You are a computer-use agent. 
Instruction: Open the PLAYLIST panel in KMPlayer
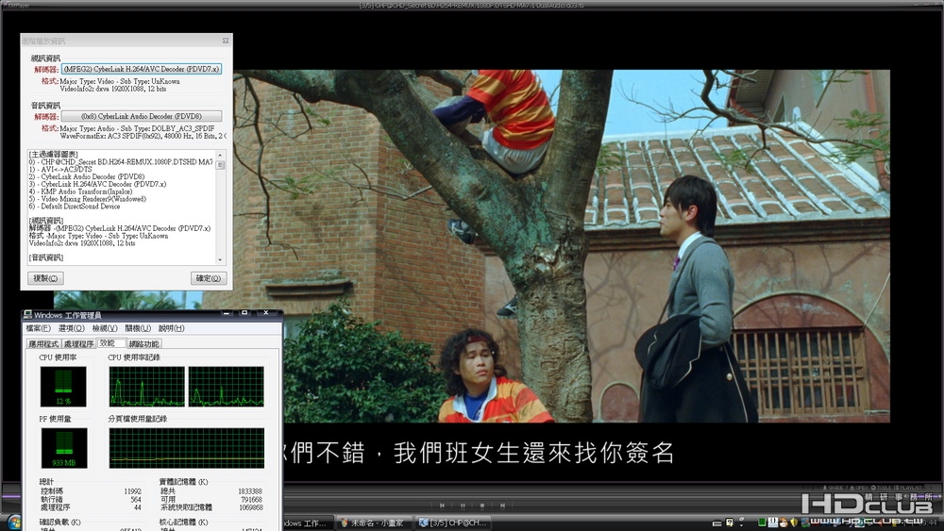click(909, 488)
